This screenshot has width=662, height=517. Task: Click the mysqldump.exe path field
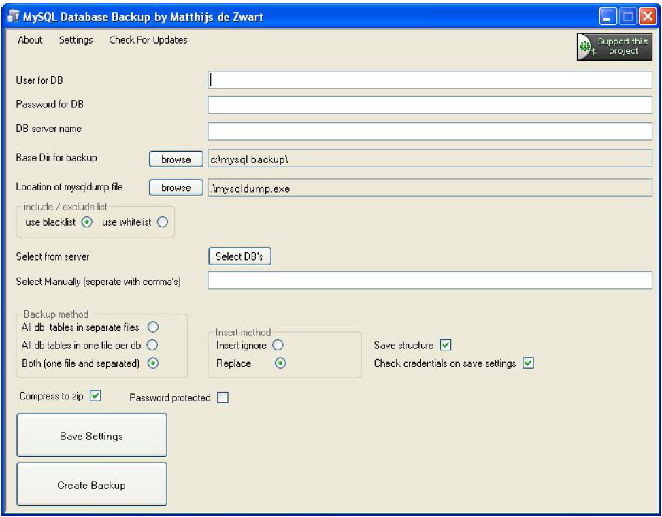pos(430,188)
